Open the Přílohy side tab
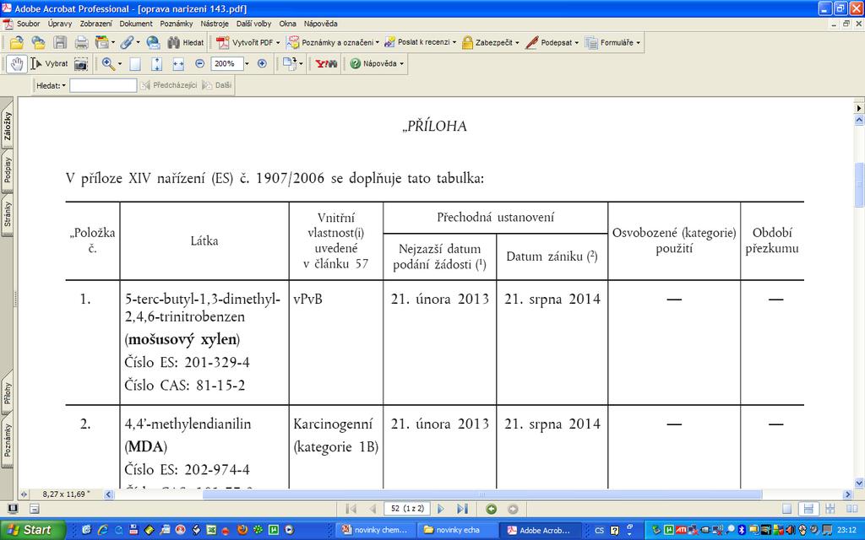The width and height of the screenshot is (865, 540). tap(7, 393)
